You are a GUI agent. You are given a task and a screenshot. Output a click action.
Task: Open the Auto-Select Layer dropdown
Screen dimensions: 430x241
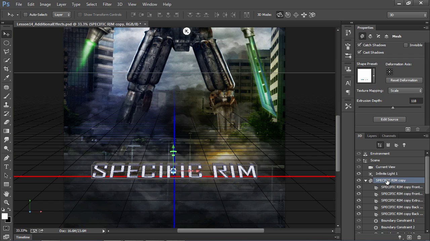[x=62, y=15]
